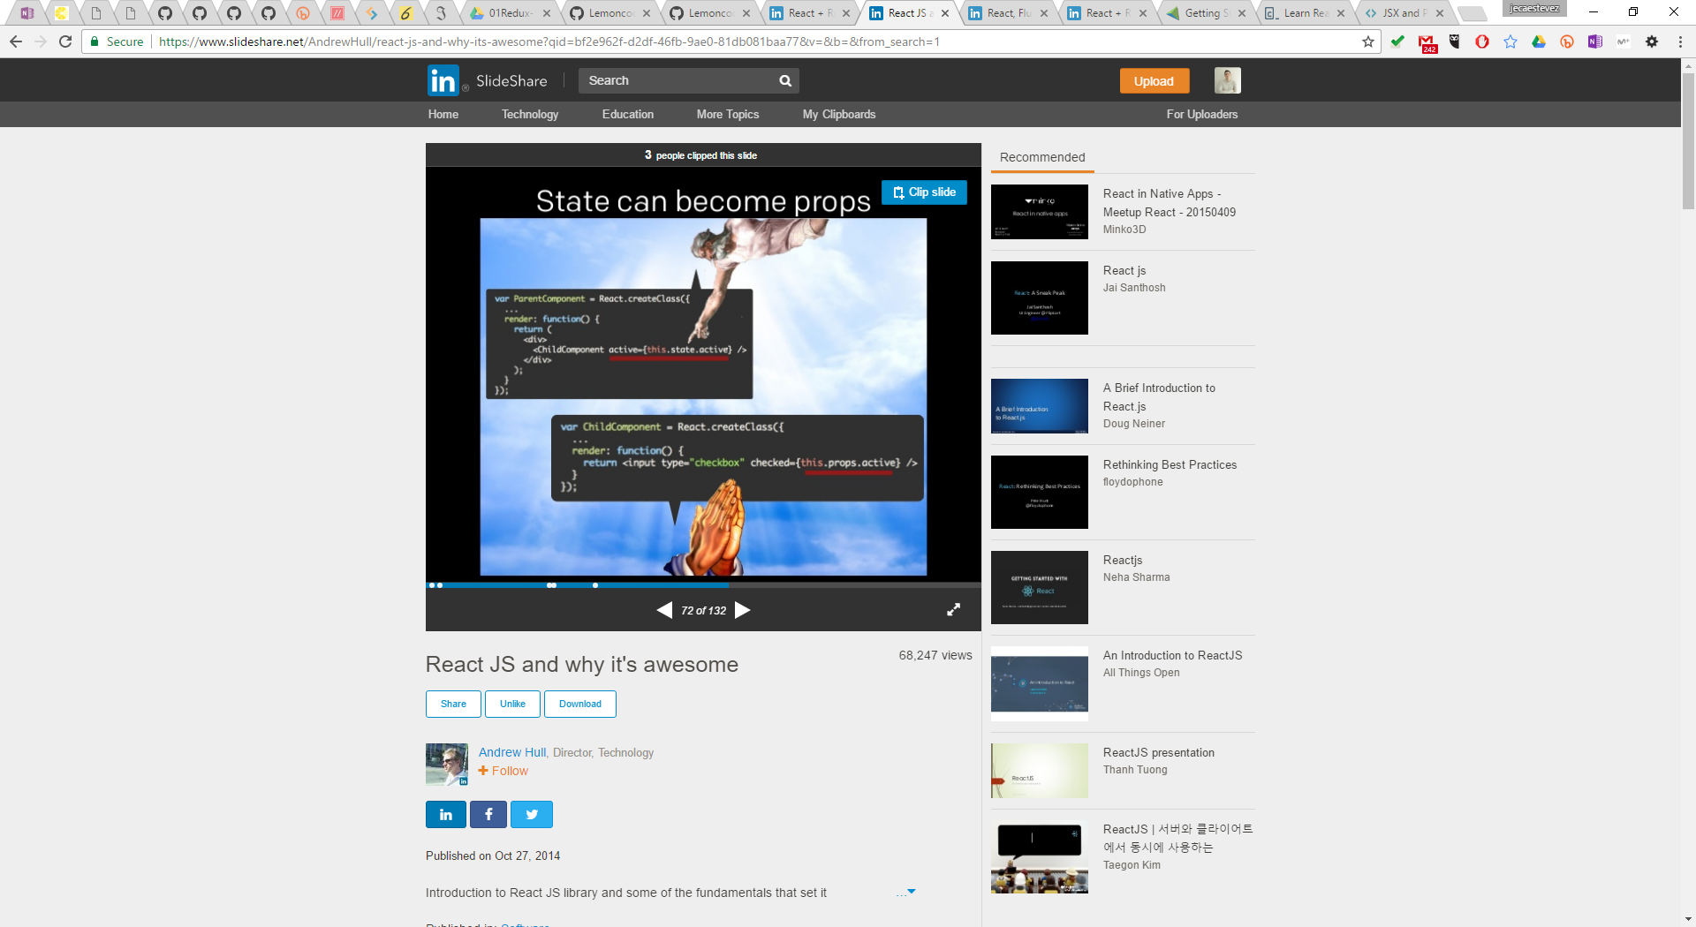
Task: Open For Uploaders menu
Action: [x=1202, y=114]
